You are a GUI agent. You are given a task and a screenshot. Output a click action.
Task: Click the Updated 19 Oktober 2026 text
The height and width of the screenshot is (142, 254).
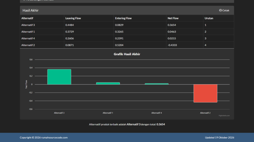[x=220, y=137]
